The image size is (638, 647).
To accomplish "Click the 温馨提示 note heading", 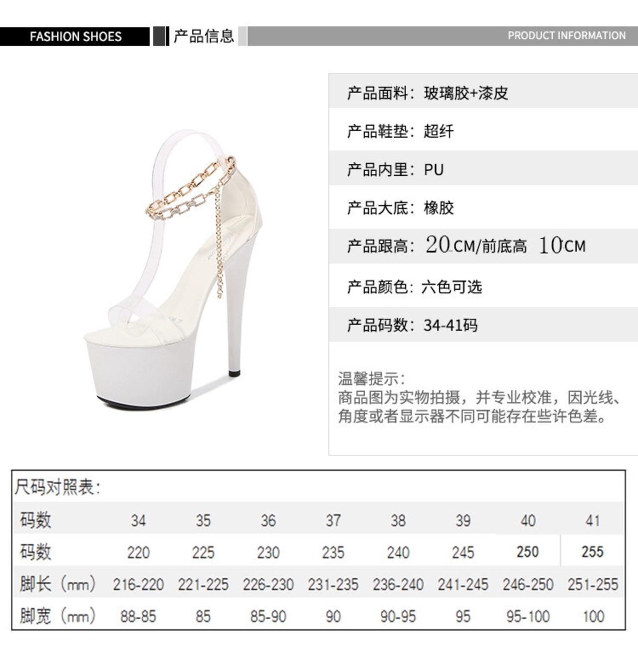I will pyautogui.click(x=372, y=379).
